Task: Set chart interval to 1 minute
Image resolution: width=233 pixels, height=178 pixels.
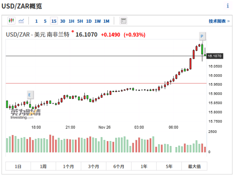Action: [36, 21]
